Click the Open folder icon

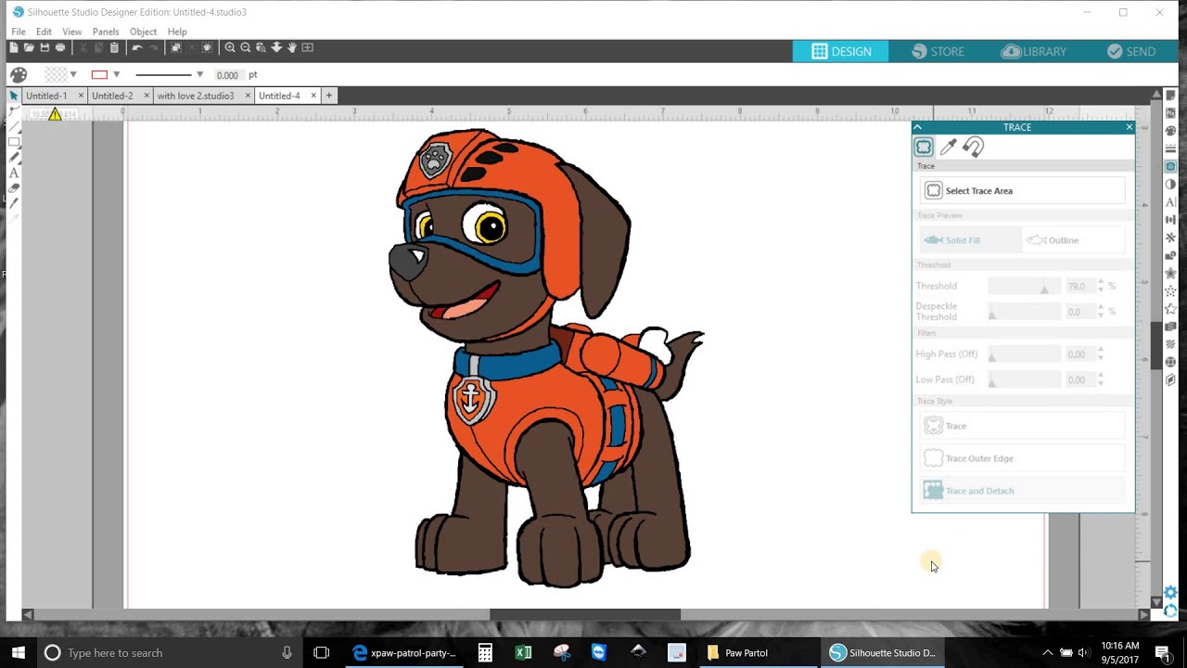coord(29,47)
